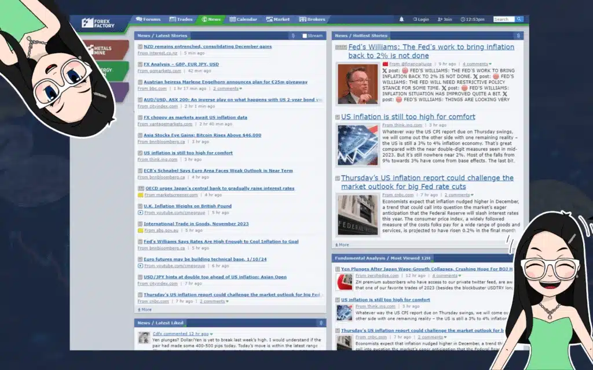Open Fed's Williams Says Rates story
Viewport: 593px width, 370px height.
coord(221,242)
